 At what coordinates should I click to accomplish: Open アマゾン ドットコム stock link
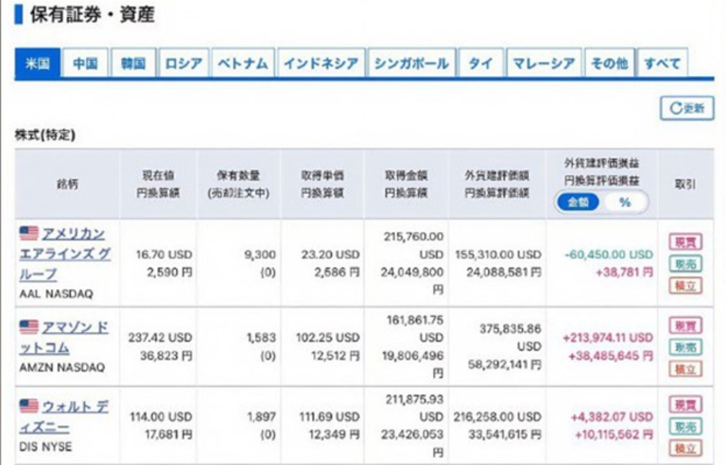64,338
